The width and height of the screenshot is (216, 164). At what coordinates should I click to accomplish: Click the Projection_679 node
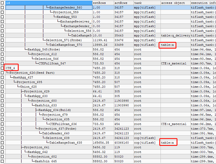pyautogui.click(x=55, y=115)
